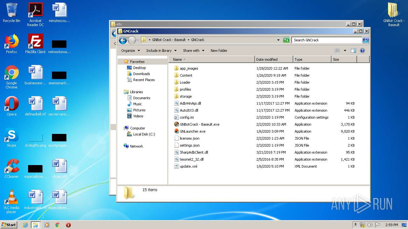Select Downloads in navigation pane
The width and height of the screenshot is (408, 229).
(x=138, y=74)
